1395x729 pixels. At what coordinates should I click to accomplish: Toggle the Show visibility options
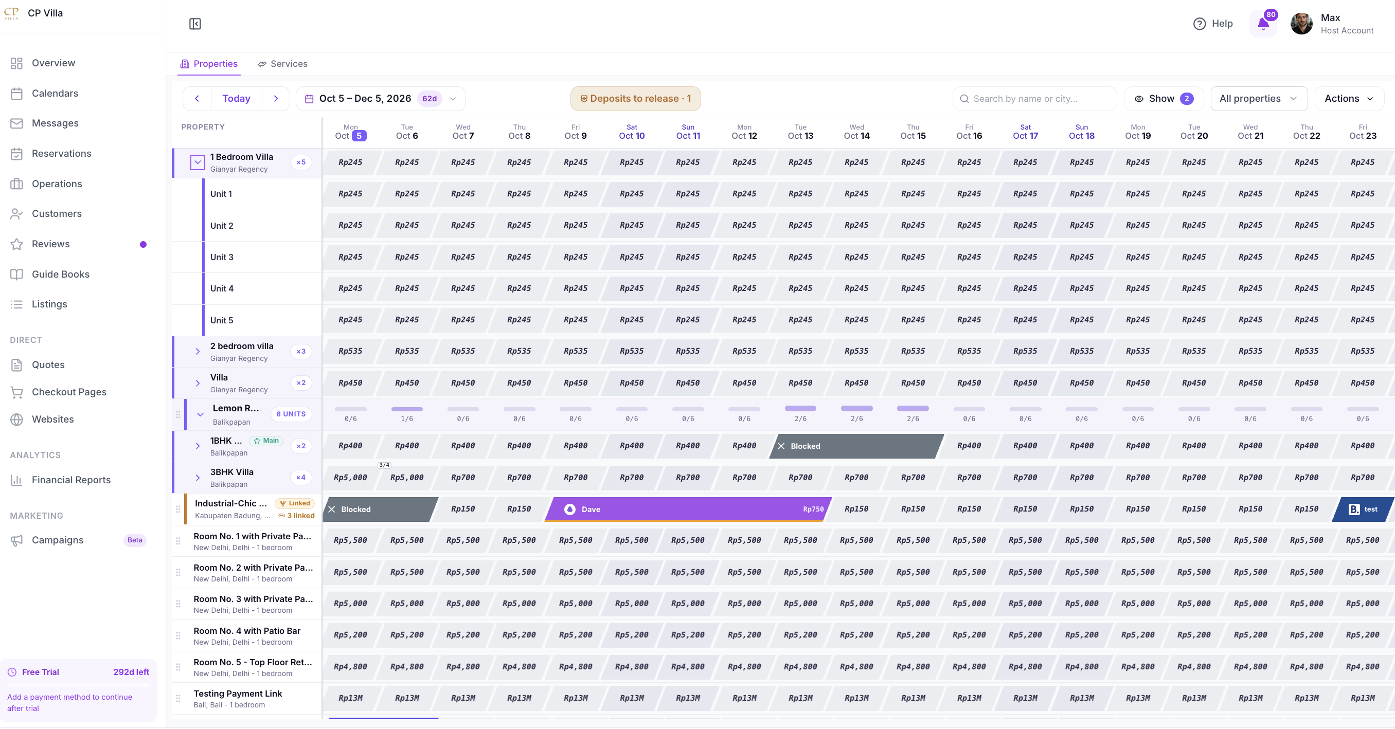pyautogui.click(x=1163, y=99)
